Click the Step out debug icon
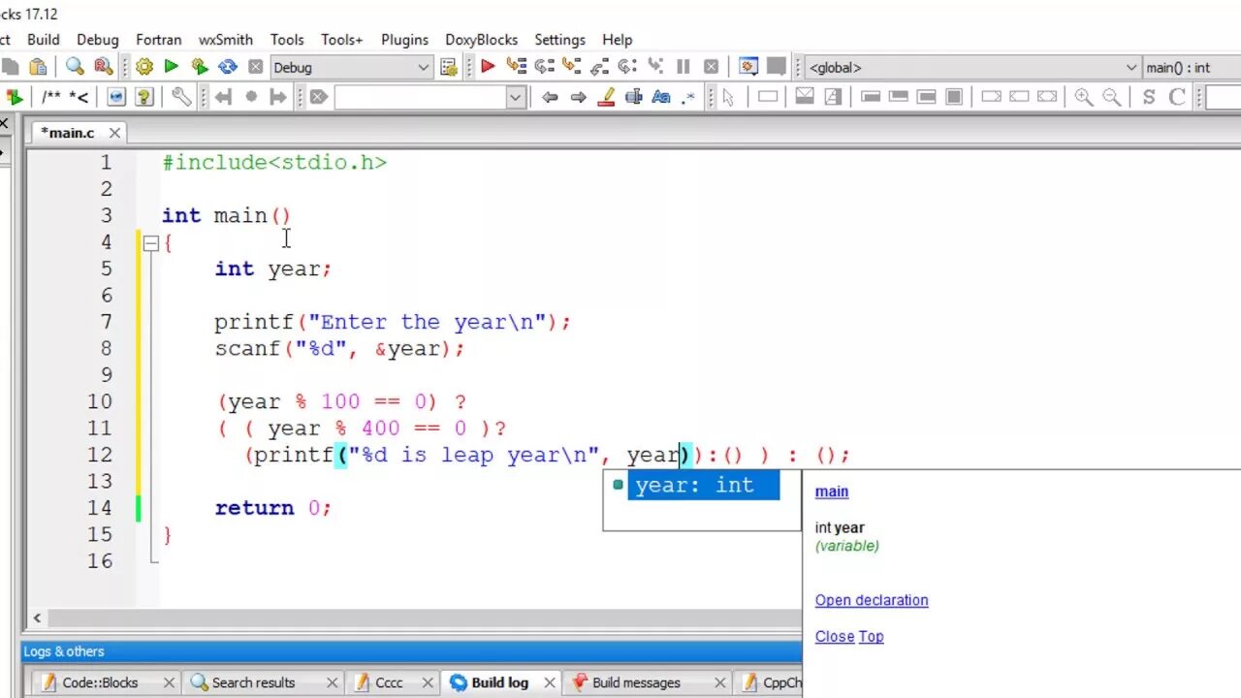1241x698 pixels. point(599,67)
